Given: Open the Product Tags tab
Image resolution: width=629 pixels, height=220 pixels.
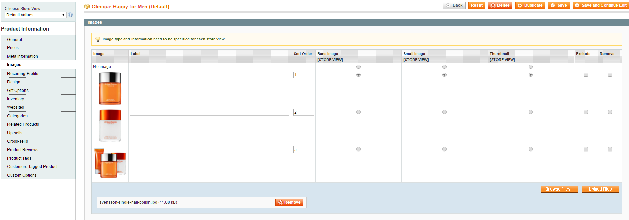Looking at the screenshot, I should pyautogui.click(x=38, y=158).
